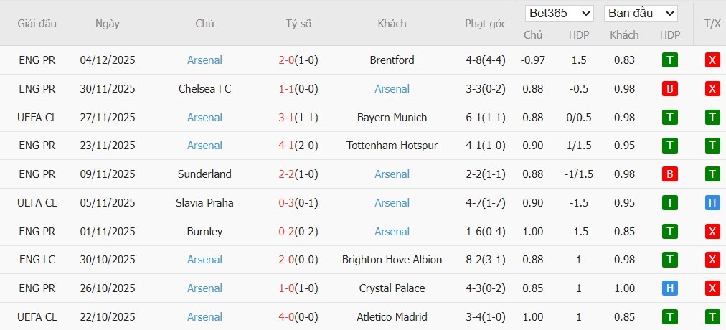The width and height of the screenshot is (726, 330).
Task: Click the Giải đấu column header
Action: click(37, 23)
